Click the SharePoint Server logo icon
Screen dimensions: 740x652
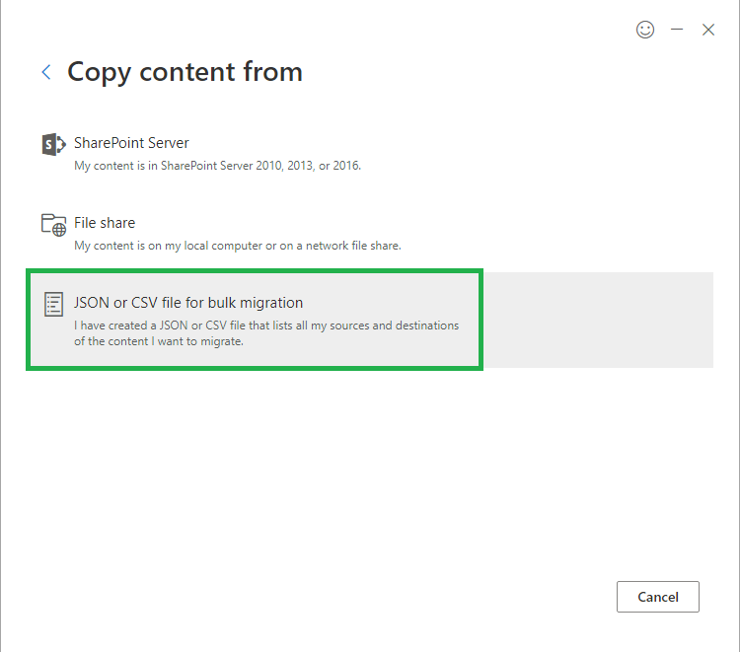(54, 144)
